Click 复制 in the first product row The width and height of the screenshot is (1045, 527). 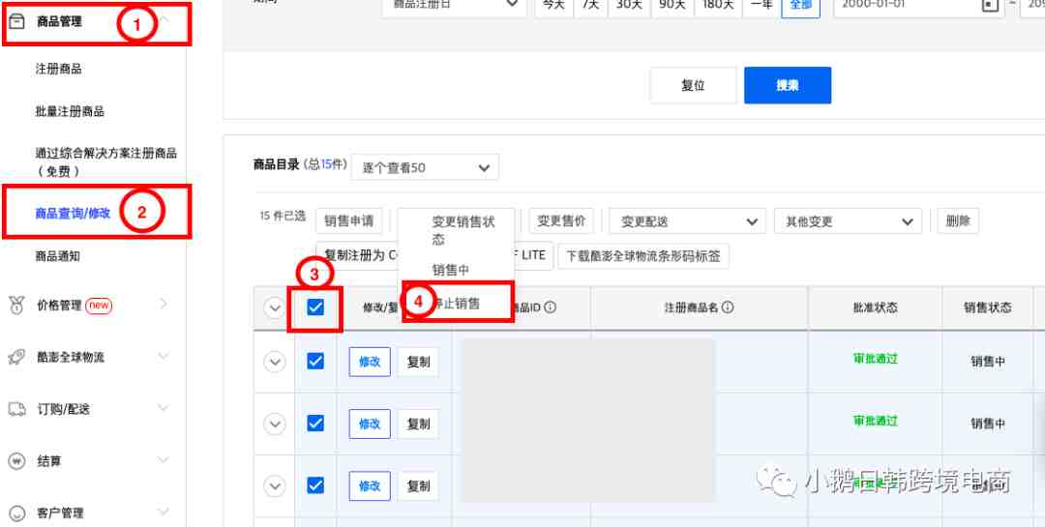pos(419,362)
